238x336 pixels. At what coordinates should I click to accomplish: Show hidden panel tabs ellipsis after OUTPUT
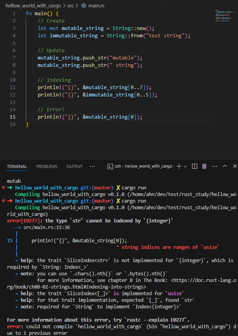point(92,166)
